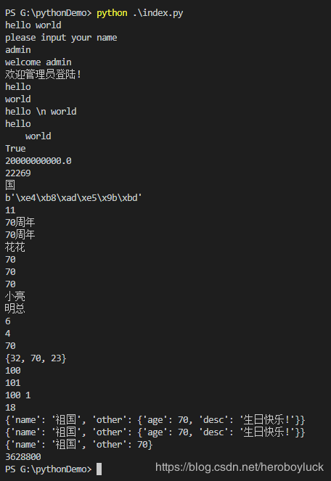Open the blog.csdn.net/heroboyluck watermark link
This screenshot has height=481, width=331.
tap(240, 467)
